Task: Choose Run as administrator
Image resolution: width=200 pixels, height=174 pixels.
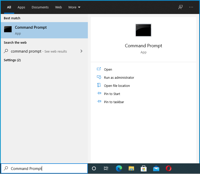Action: 119,77
